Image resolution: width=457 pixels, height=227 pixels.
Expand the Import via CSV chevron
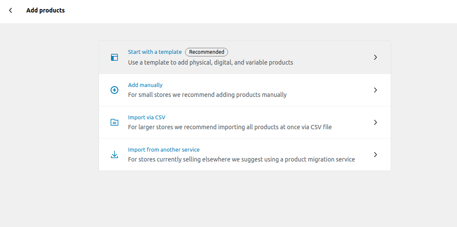376,122
